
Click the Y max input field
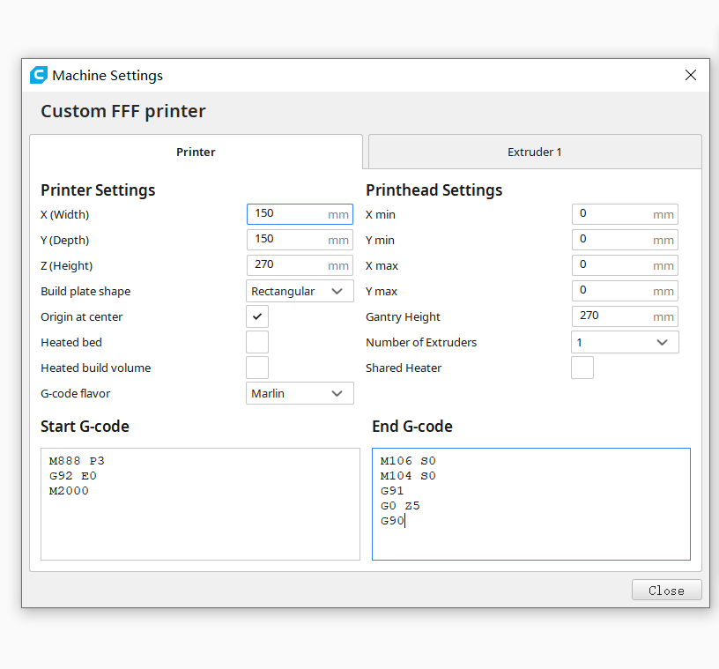[x=625, y=291]
